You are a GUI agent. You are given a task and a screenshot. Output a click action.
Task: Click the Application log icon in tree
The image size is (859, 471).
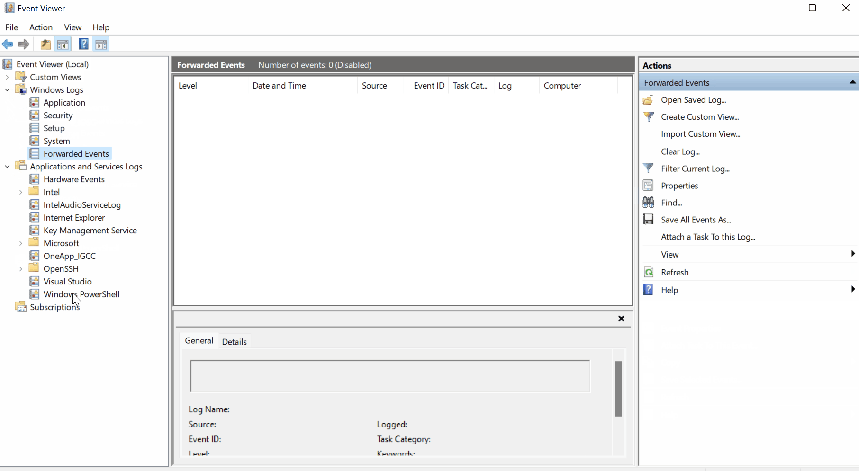pos(35,102)
